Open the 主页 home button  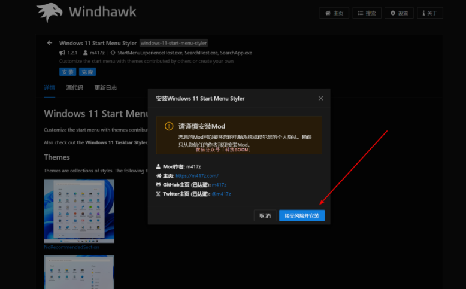tap(334, 13)
